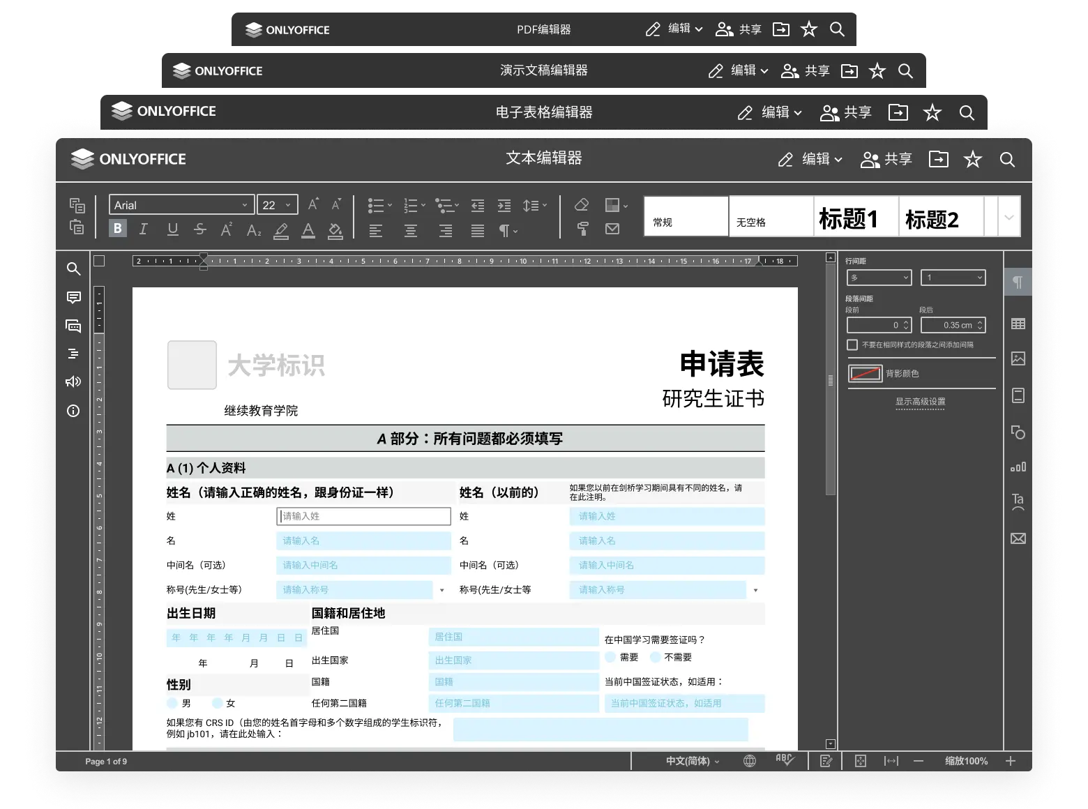Open 中文(简体) language selector in status bar
Viewport: 1088px width, 809px height.
coord(692,761)
